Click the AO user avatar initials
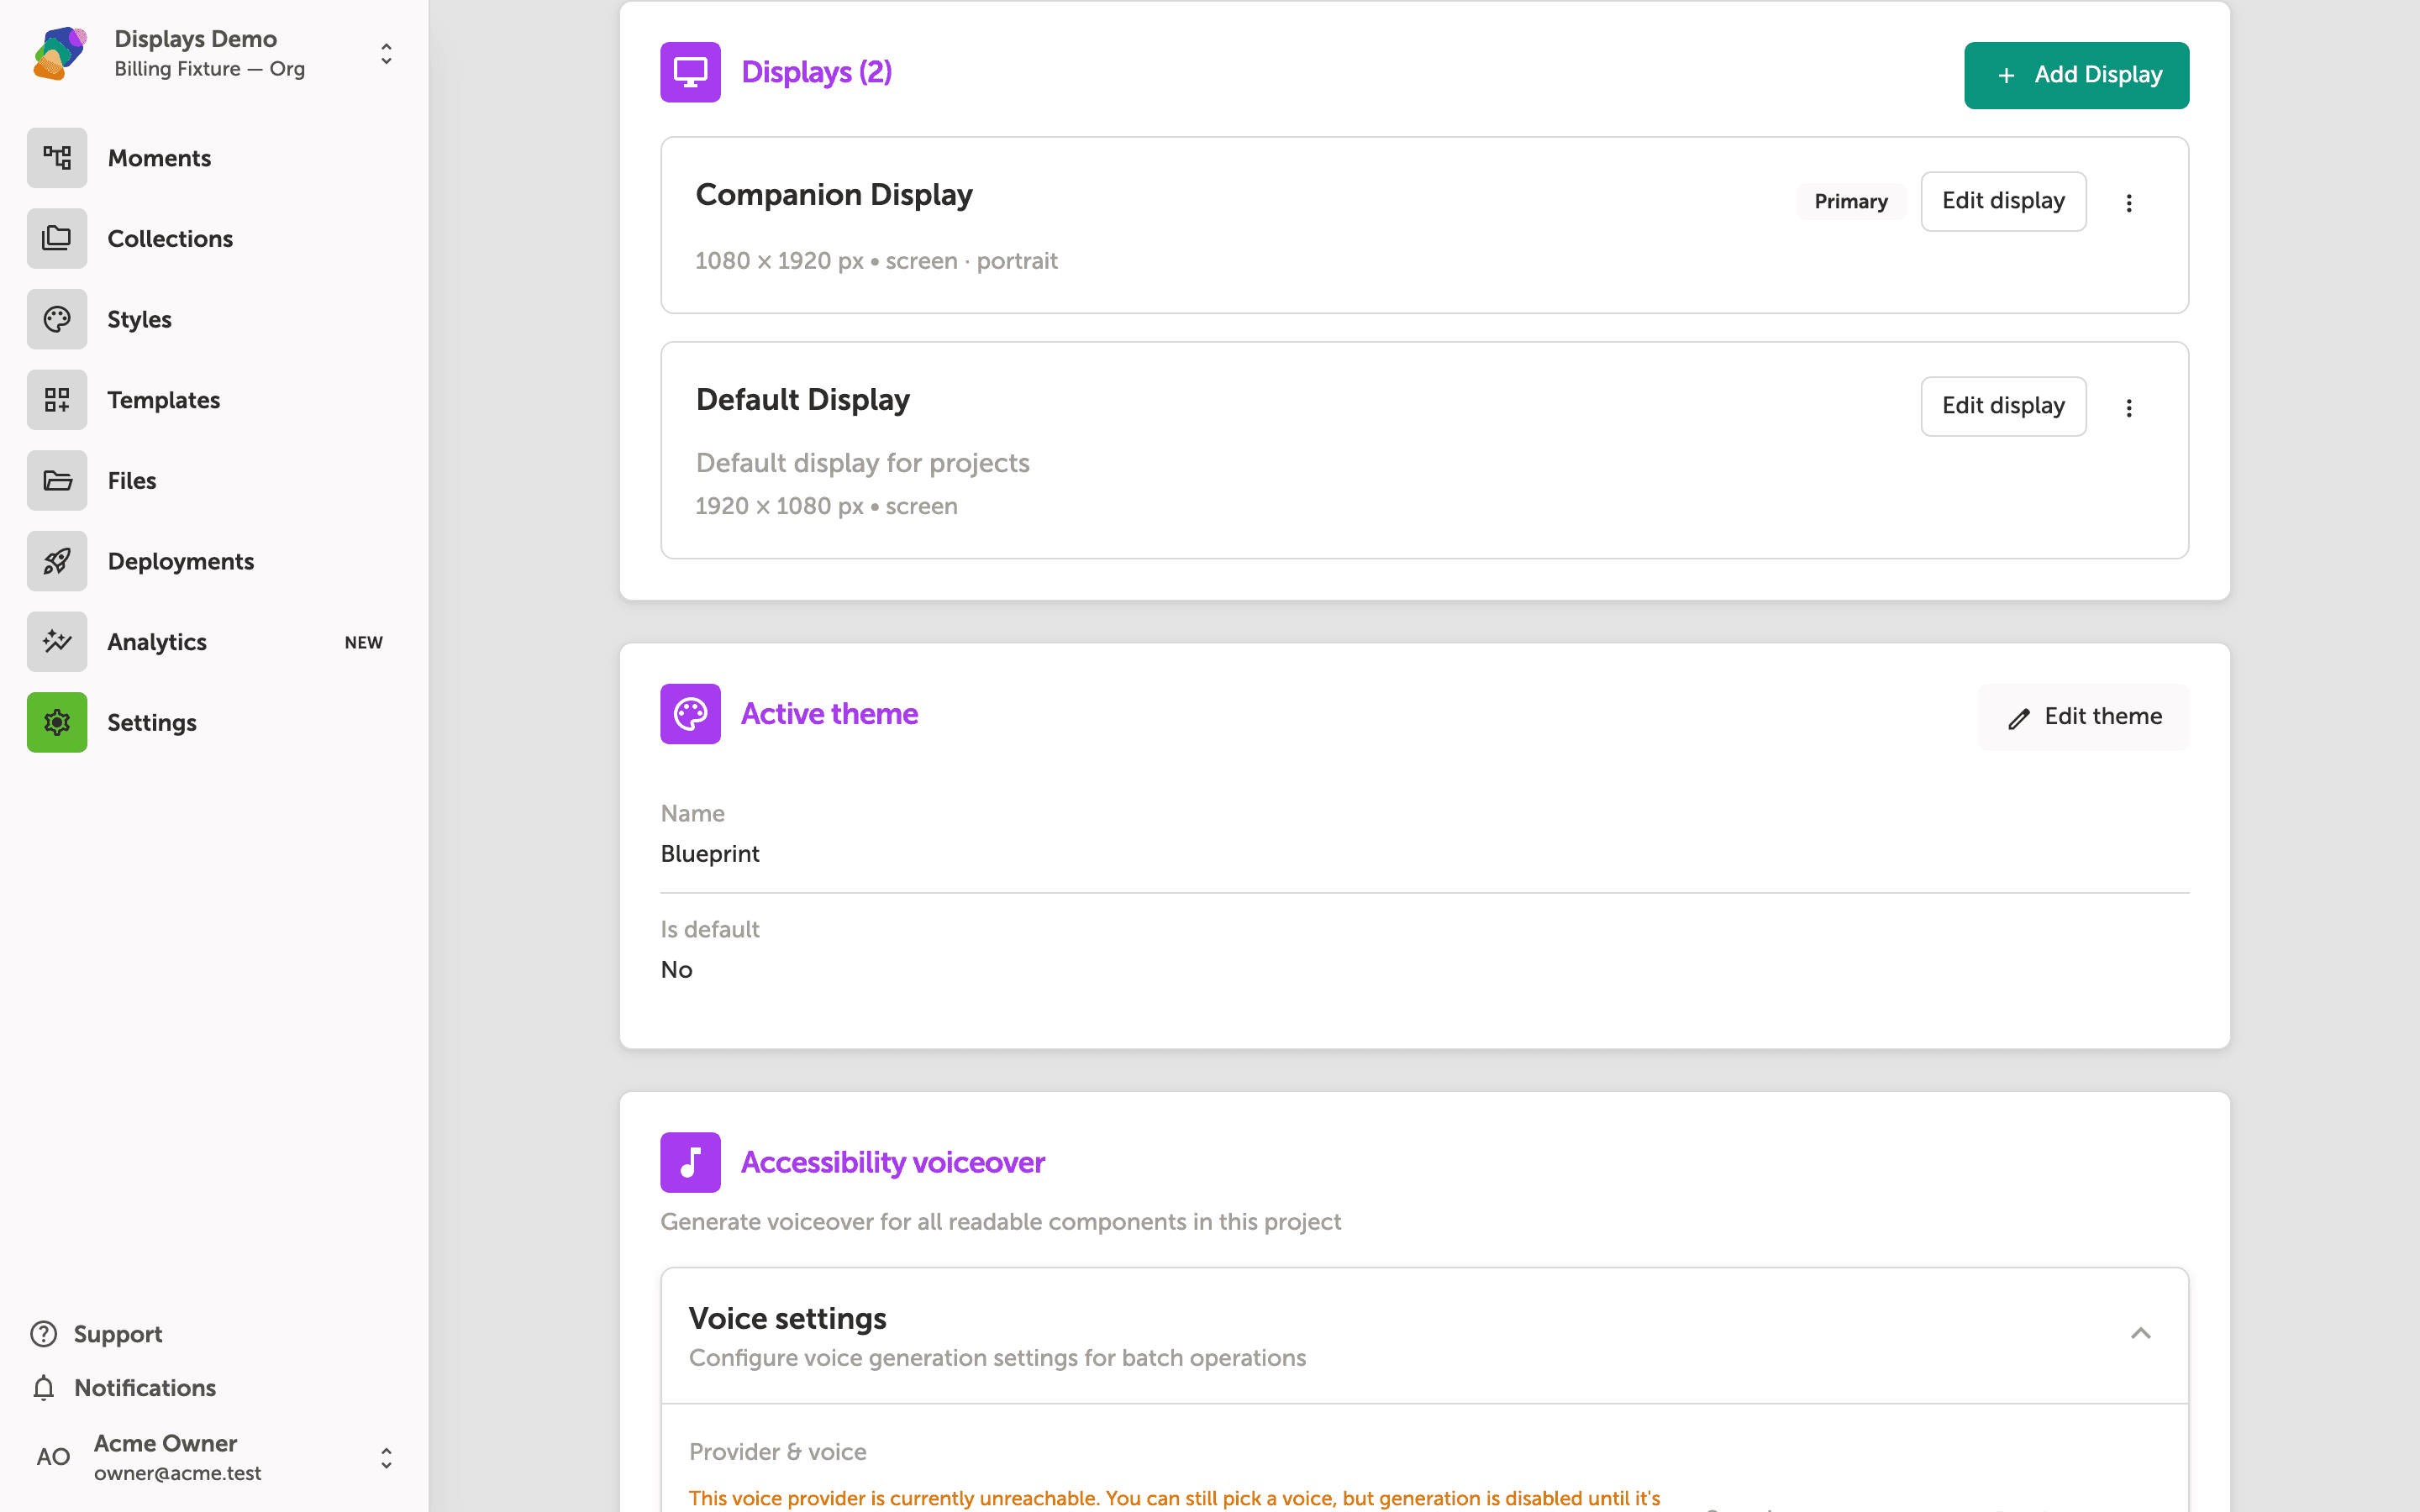This screenshot has height=1512, width=2420. [x=53, y=1457]
